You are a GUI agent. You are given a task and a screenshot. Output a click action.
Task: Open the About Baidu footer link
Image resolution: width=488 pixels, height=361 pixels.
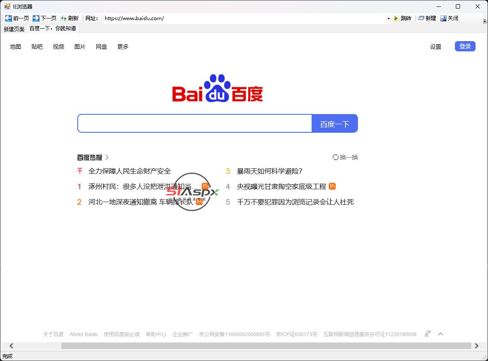coord(84,334)
